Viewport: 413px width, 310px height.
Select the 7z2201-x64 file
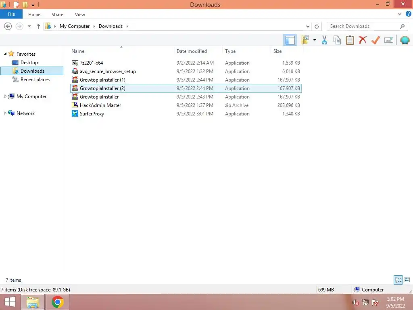[186, 63]
